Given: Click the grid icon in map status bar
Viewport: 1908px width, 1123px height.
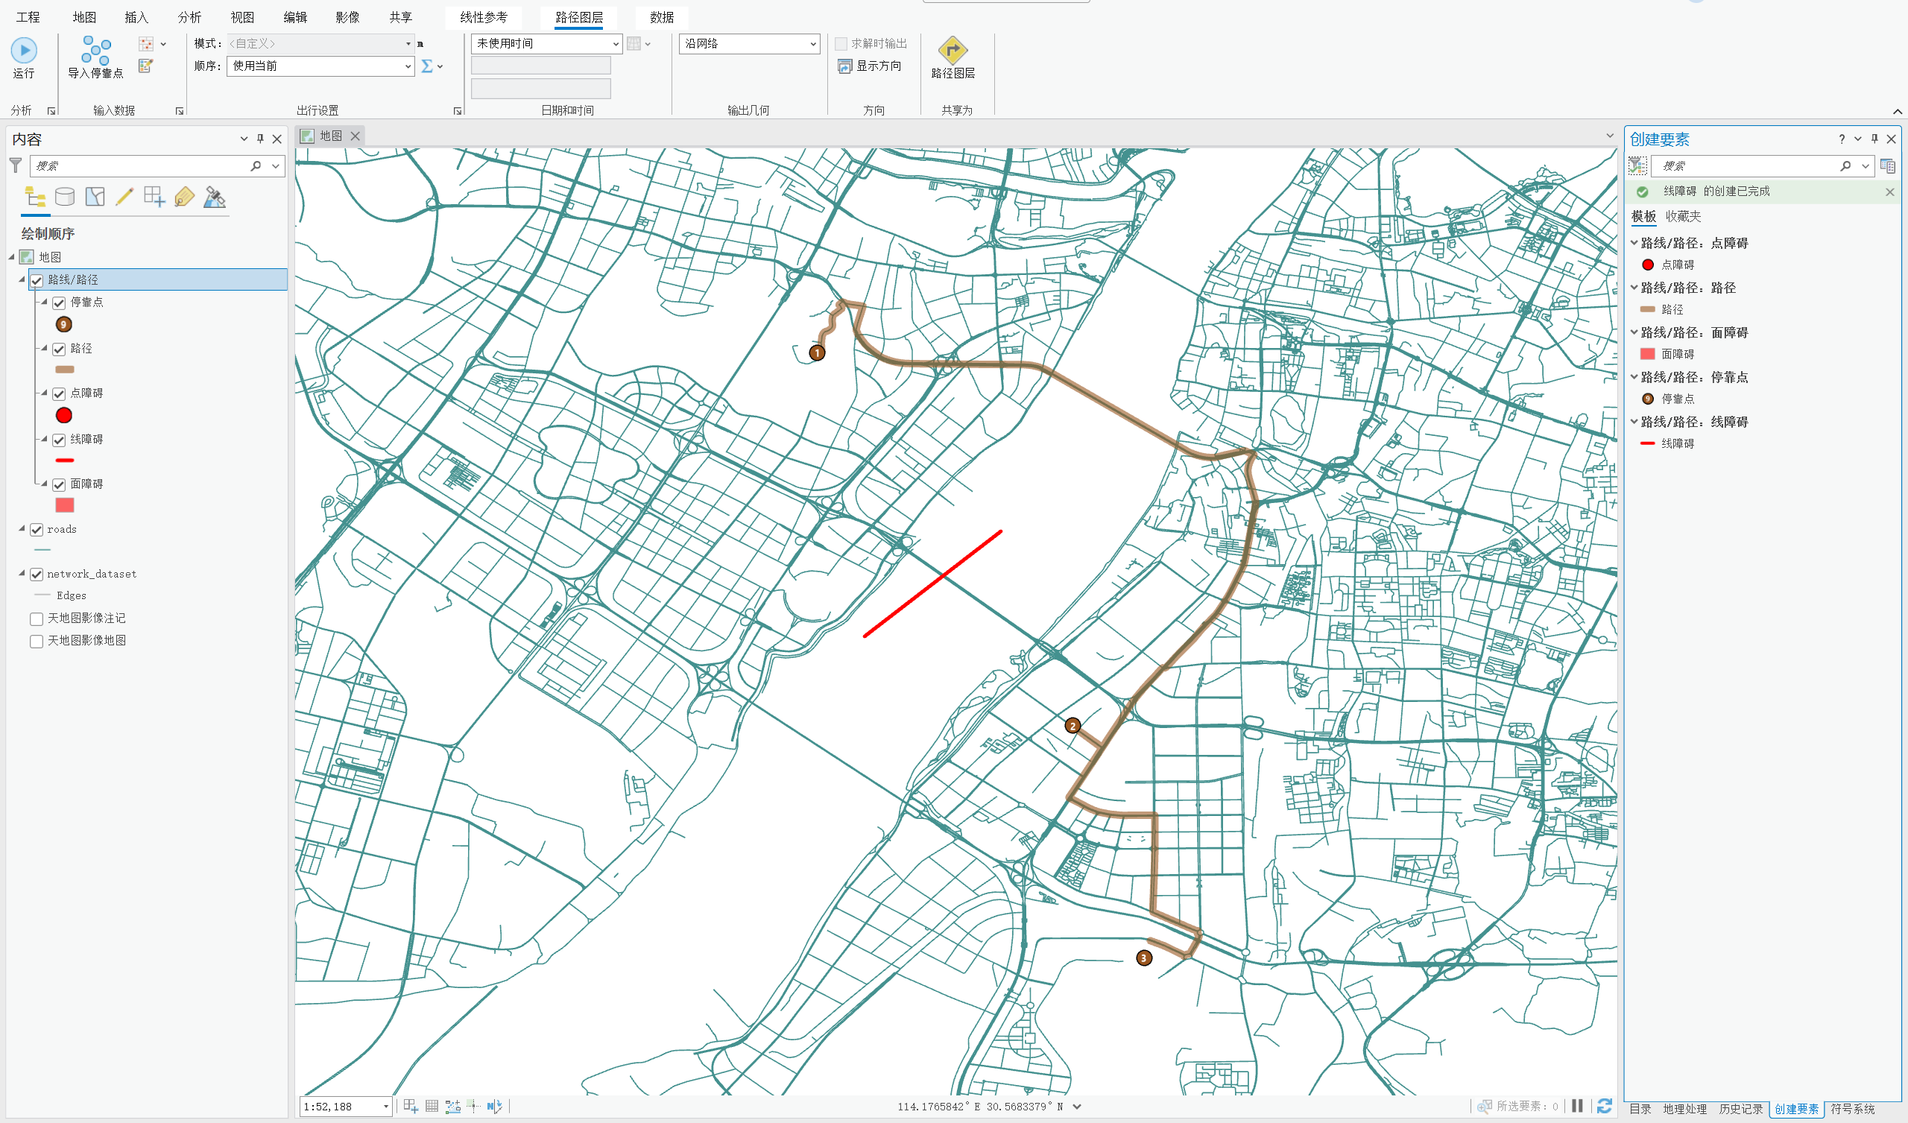Looking at the screenshot, I should coord(432,1106).
